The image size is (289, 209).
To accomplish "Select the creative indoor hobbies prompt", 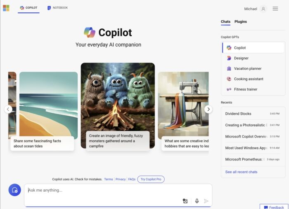I will 185,144.
